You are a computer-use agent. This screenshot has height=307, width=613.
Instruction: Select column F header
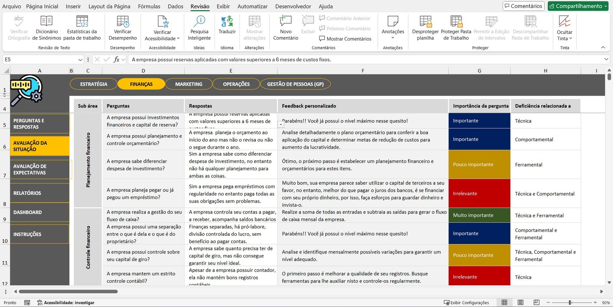(x=362, y=71)
